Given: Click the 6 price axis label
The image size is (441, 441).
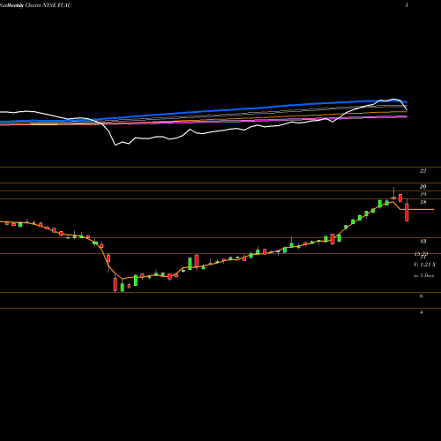Looking at the screenshot, I should click(x=422, y=296).
